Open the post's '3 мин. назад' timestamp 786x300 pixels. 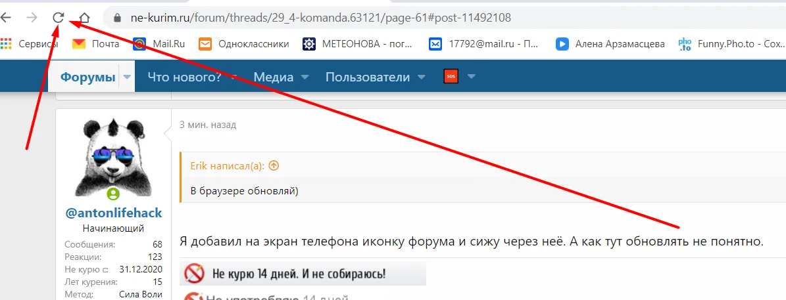click(x=208, y=125)
